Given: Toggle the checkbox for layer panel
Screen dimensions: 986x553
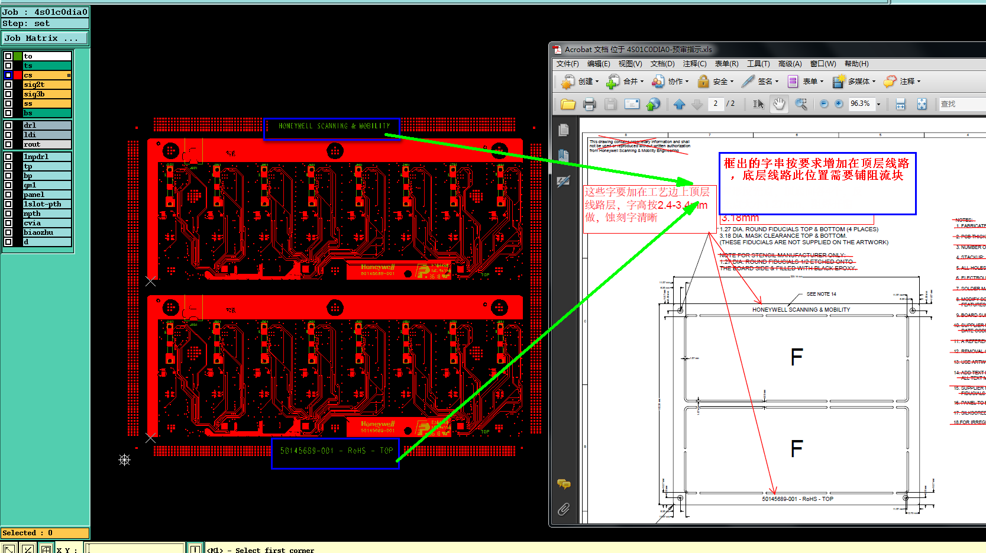Looking at the screenshot, I should pos(8,195).
